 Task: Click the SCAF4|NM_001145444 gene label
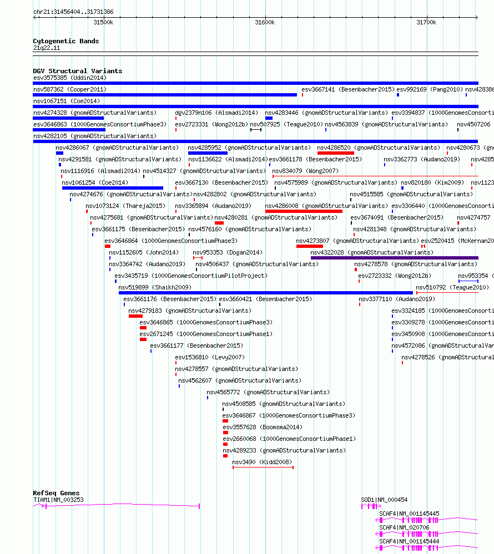pyautogui.click(x=409, y=541)
